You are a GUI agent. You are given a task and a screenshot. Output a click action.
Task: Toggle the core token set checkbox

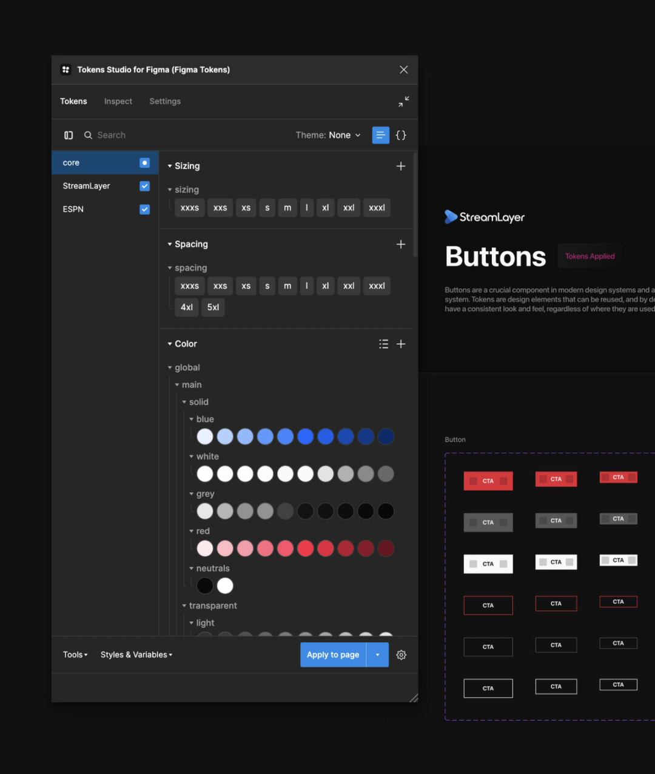[x=144, y=163]
